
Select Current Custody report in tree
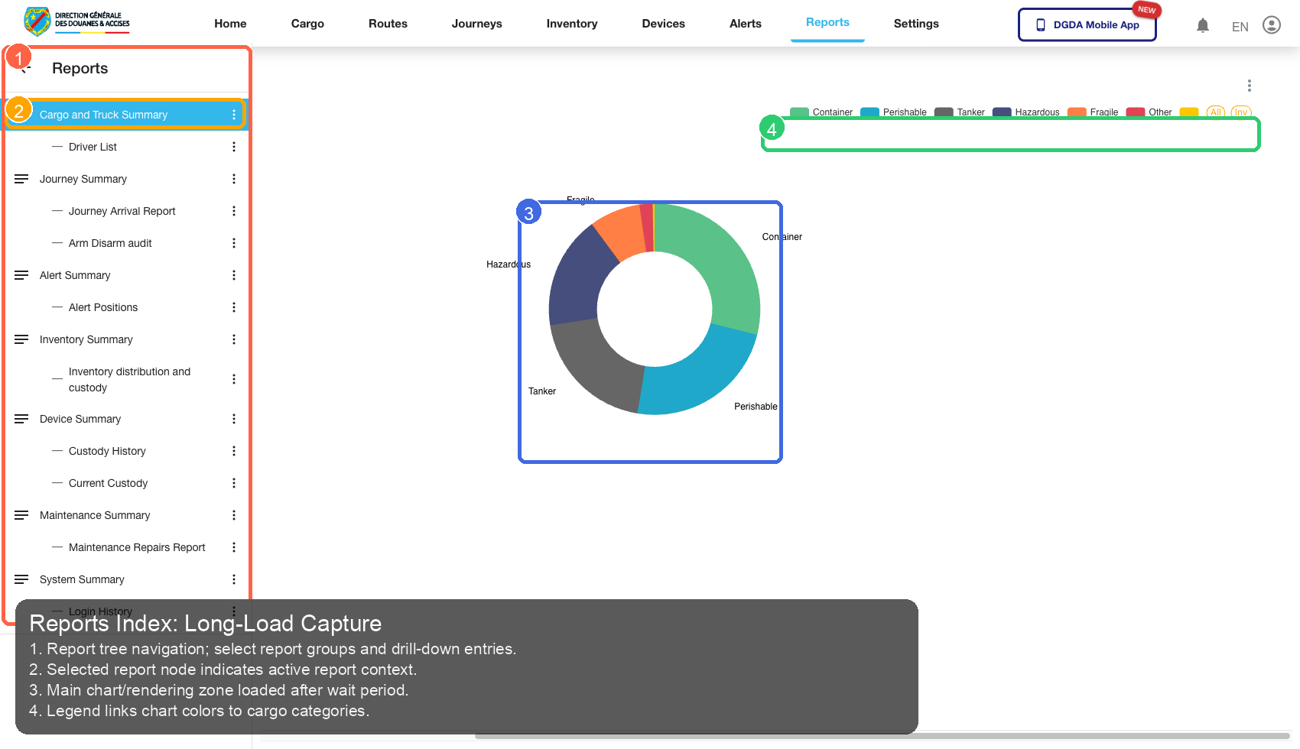[x=108, y=483]
